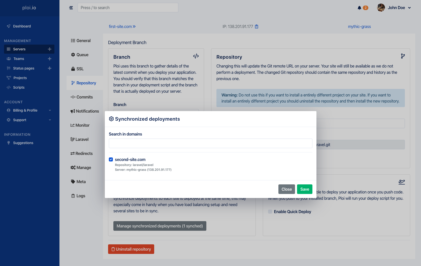Click the git branch icon in Repository card
Viewport: 421px width, 266px height.
403,56
